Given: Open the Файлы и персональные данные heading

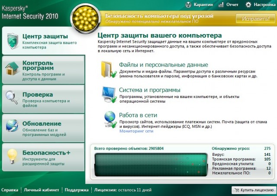Looking at the screenshot, I should pos(164,65).
